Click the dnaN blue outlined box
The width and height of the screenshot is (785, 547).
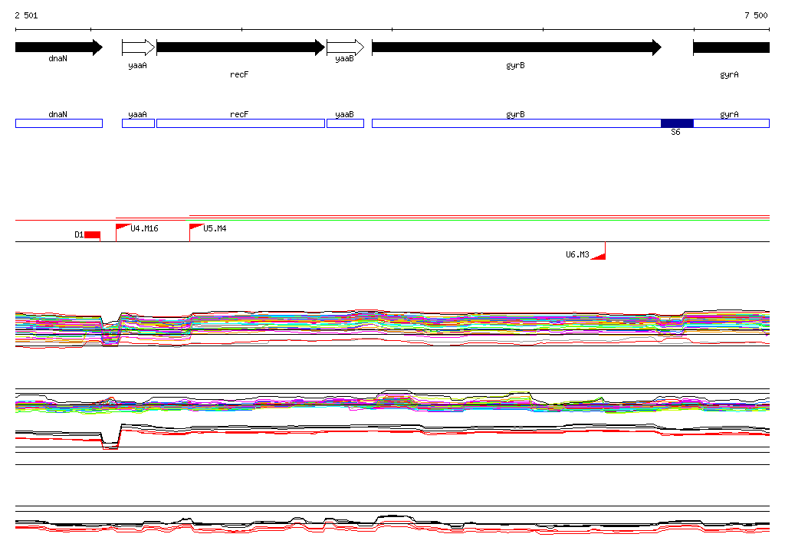tap(59, 123)
